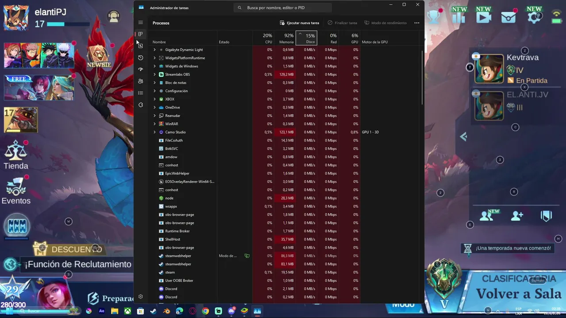Open the Services page icon in sidebar
The width and height of the screenshot is (566, 318).
[141, 105]
